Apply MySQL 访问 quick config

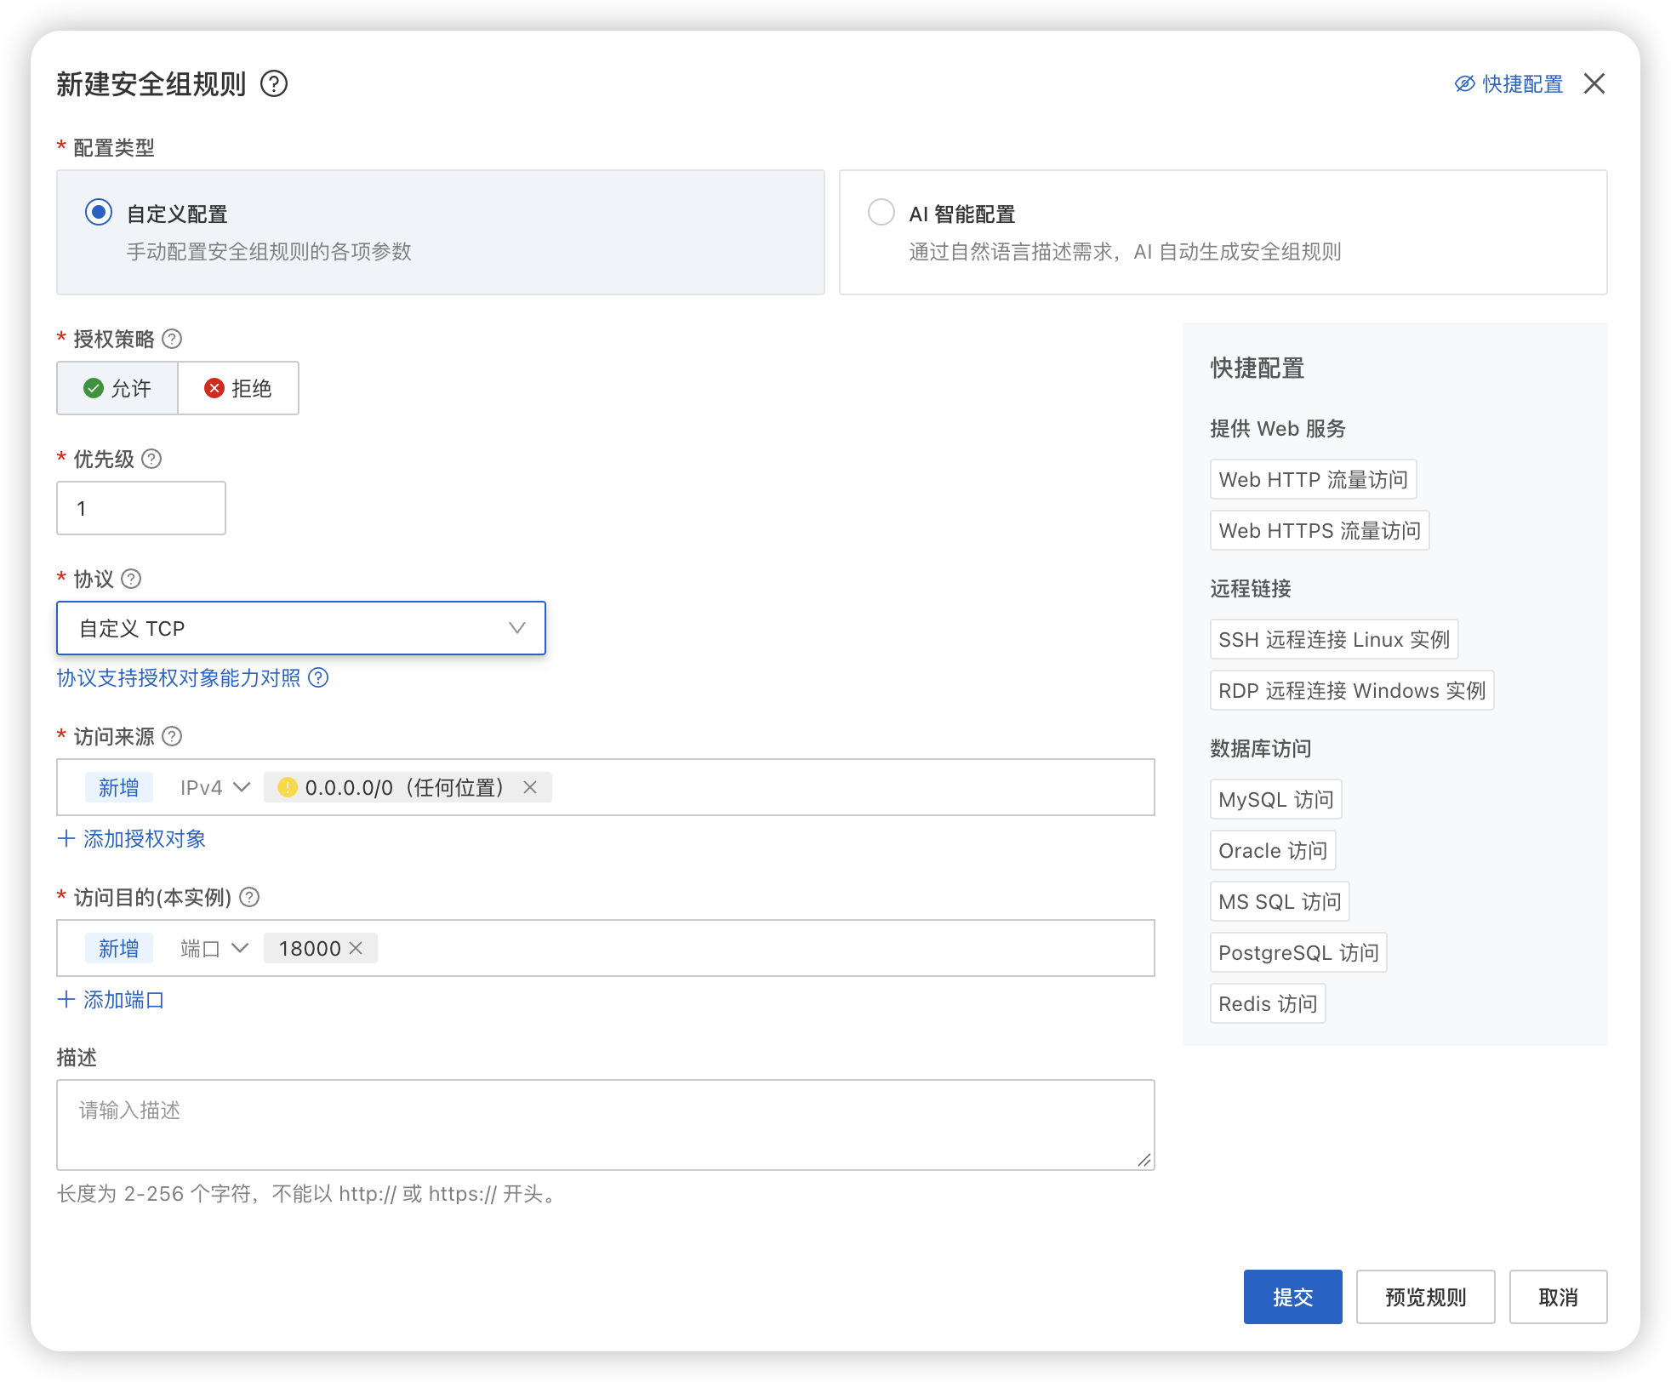tap(1275, 800)
